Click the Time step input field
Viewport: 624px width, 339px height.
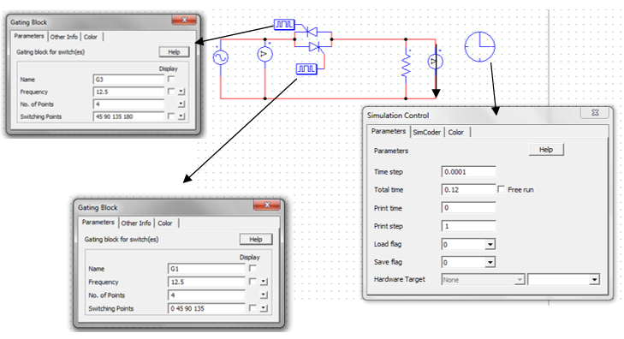pos(468,172)
